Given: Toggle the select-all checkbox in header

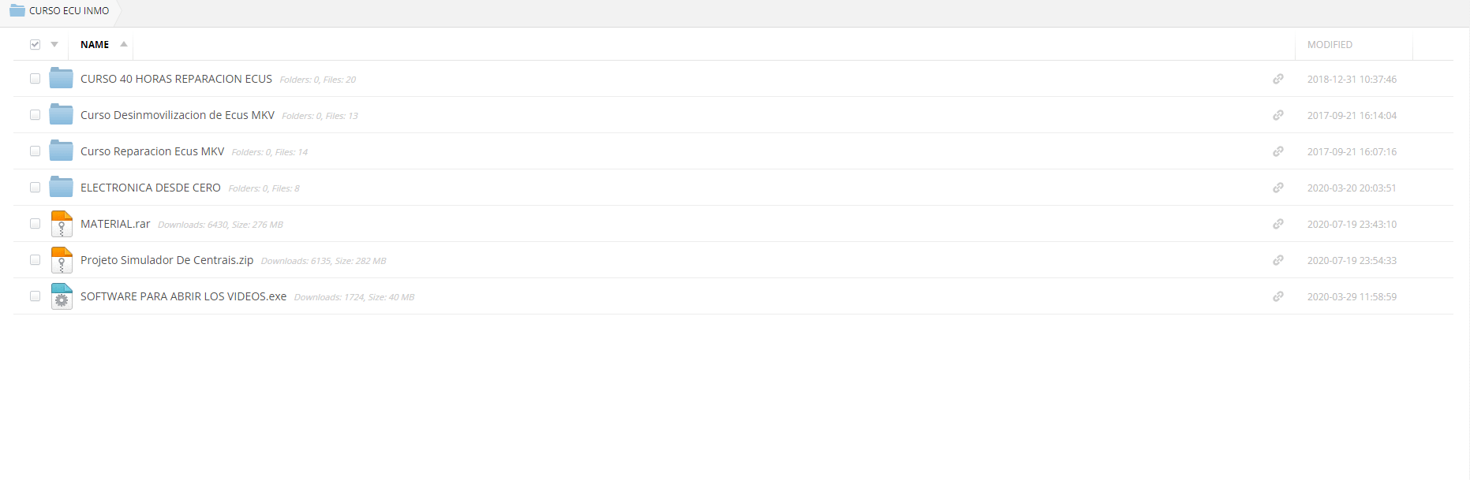Looking at the screenshot, I should coord(35,44).
